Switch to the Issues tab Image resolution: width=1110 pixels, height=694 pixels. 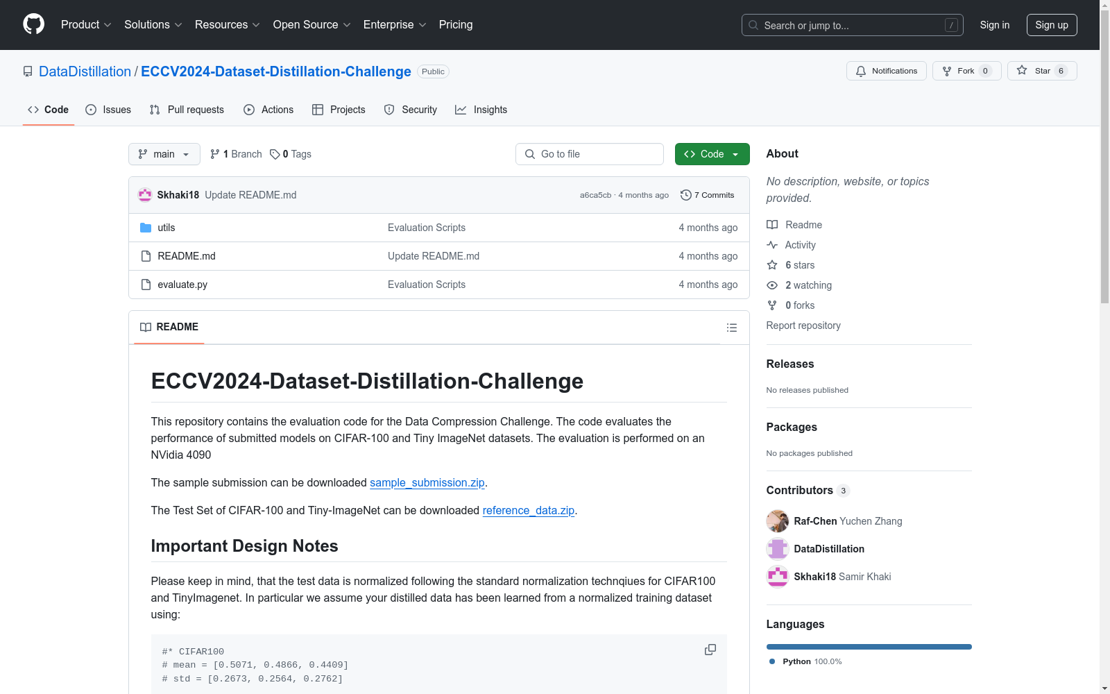tap(108, 110)
